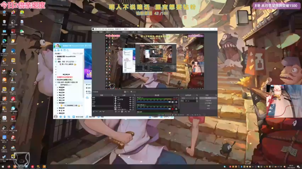
Task: Click the YY channel search magnifier icon
Action: [68, 50]
